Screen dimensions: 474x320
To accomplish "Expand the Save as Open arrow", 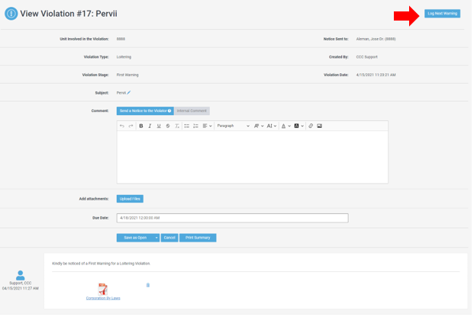I will click(x=157, y=238).
